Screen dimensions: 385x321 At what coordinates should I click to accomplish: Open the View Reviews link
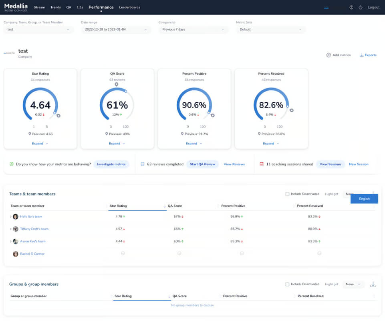pos(234,165)
